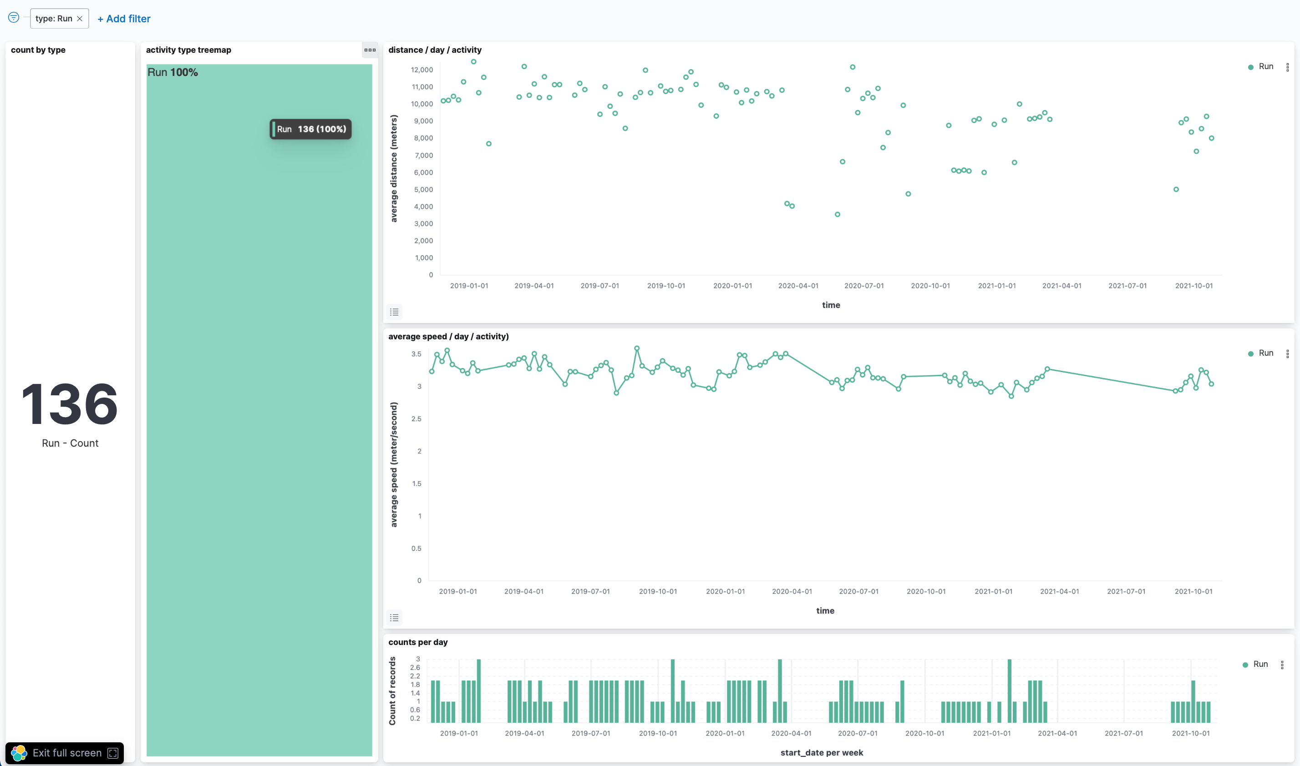Exit full screen mode
This screenshot has width=1300, height=766.
[65, 752]
